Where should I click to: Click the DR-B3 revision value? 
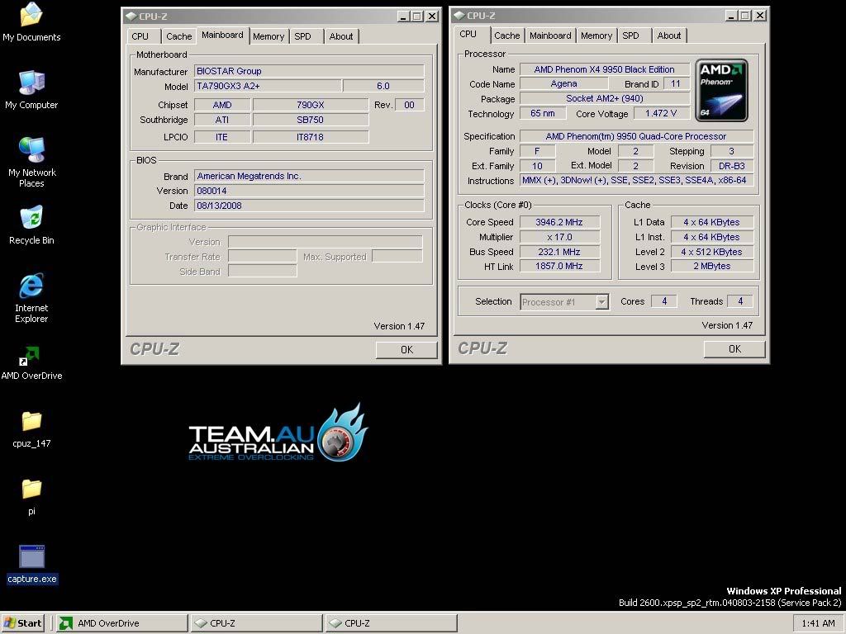(732, 166)
